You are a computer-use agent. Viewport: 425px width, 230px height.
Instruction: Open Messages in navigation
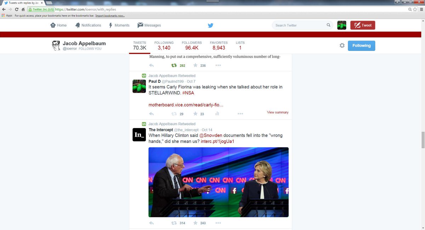pos(149,25)
